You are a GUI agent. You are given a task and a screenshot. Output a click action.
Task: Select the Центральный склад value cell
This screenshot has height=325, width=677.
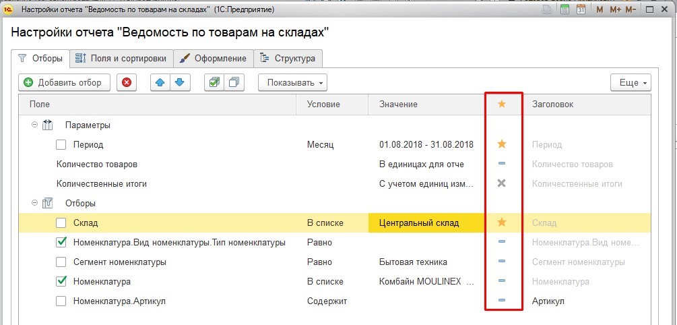(426, 223)
